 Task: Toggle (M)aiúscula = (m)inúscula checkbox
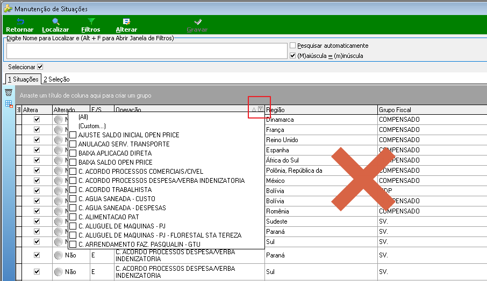click(x=292, y=56)
